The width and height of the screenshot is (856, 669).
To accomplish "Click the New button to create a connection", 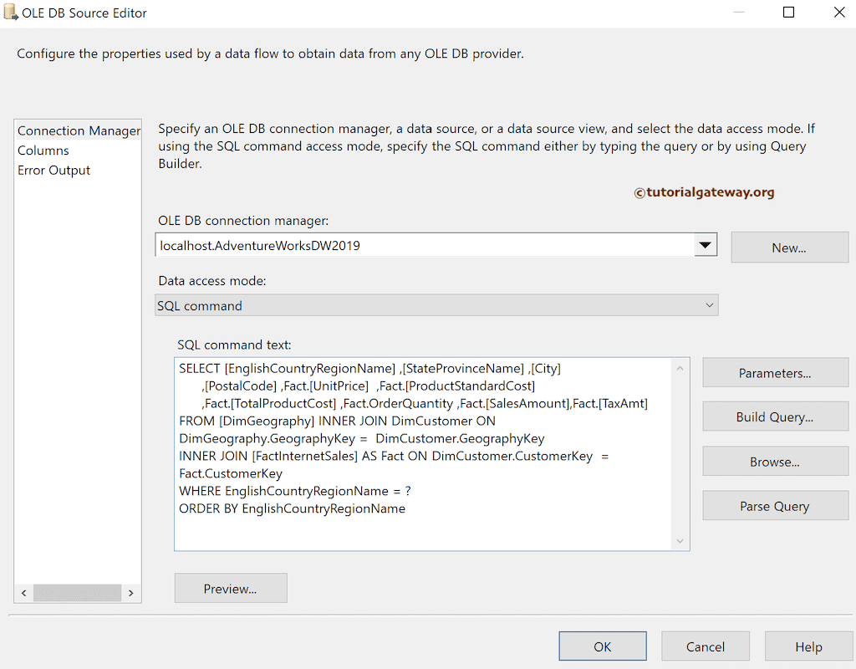I will 789,247.
